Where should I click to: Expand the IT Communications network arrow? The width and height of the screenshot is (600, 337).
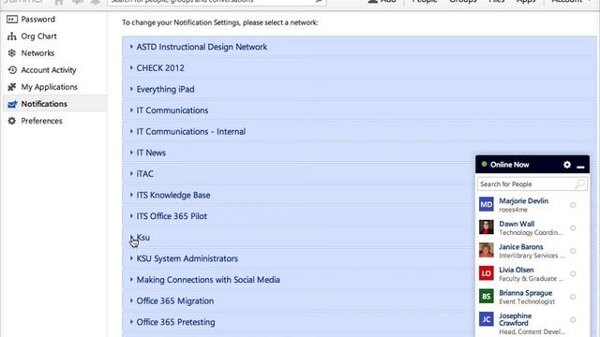(x=131, y=110)
